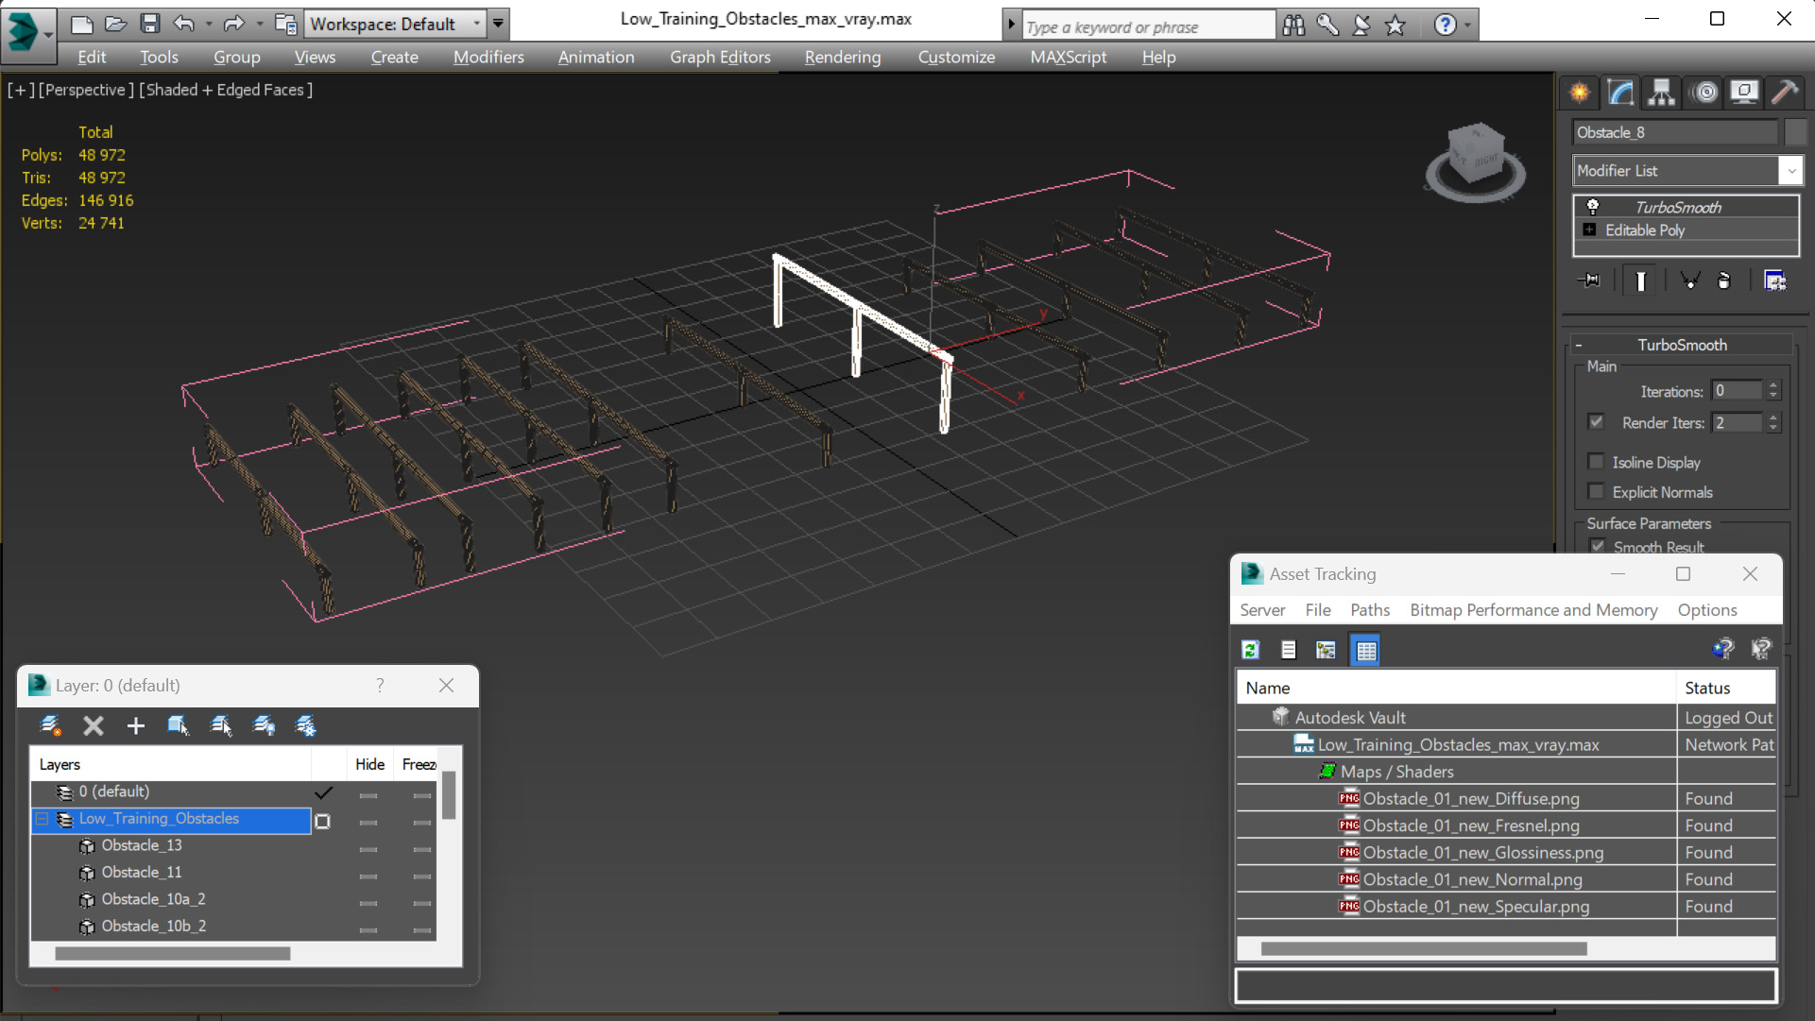The height and width of the screenshot is (1021, 1815).
Task: Click Create New Layer icon
Action: [51, 725]
